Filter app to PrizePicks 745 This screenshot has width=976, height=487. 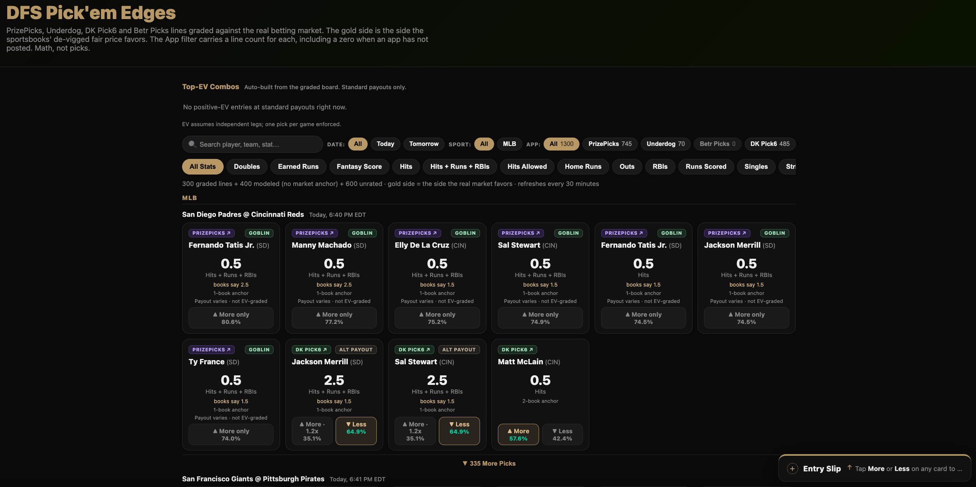(610, 144)
